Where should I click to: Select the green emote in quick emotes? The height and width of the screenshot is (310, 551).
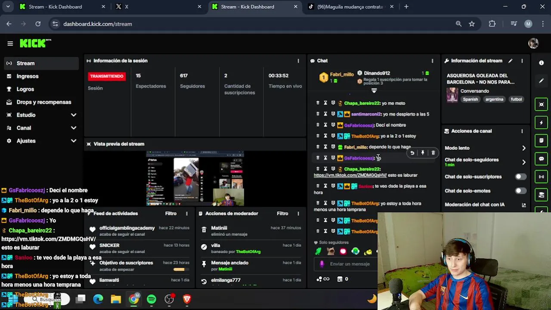(318, 252)
